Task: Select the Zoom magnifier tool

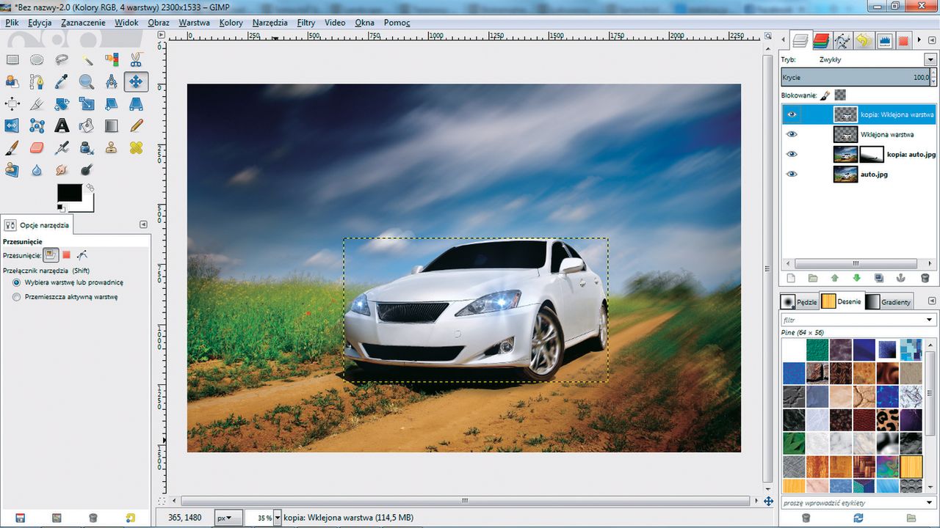Action: click(x=87, y=81)
